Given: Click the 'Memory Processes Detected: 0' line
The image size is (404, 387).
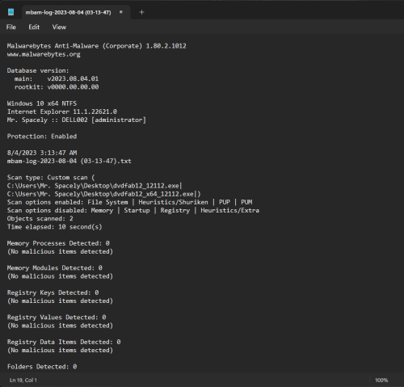Looking at the screenshot, I should pyautogui.click(x=58, y=243).
